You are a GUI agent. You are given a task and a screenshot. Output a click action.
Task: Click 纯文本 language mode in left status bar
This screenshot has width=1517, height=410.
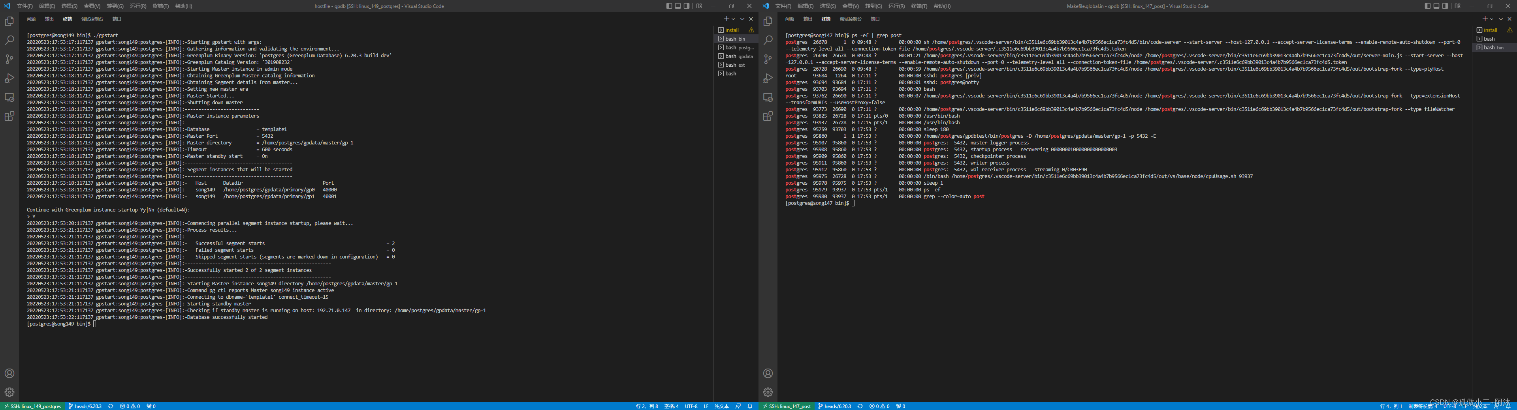tap(721, 406)
